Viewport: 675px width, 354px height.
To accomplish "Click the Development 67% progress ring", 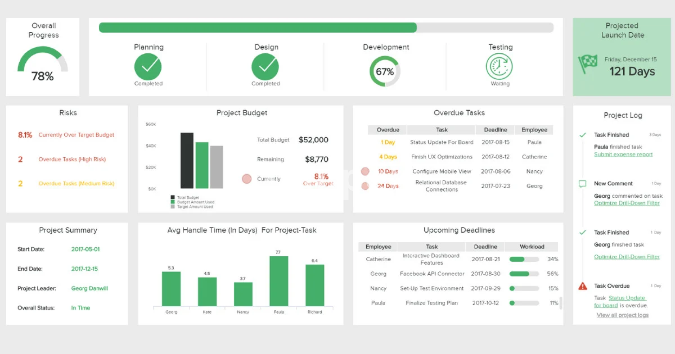I will click(385, 72).
